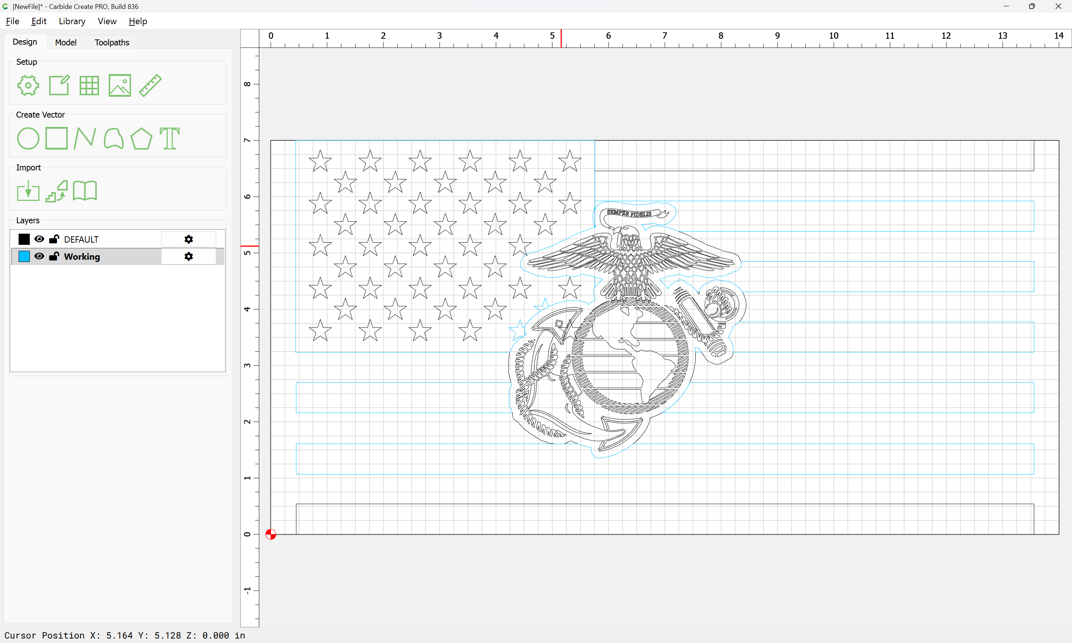Open the Design Library book icon
1072x643 pixels.
pos(85,191)
